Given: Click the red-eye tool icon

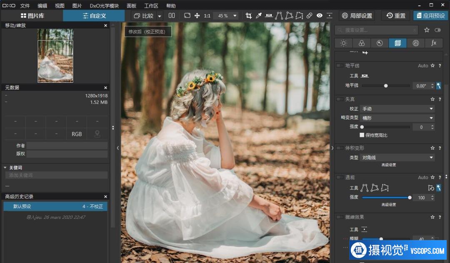Looking at the screenshot, I should (x=320, y=16).
